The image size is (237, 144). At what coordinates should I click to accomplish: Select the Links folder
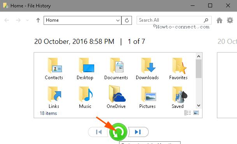(54, 97)
